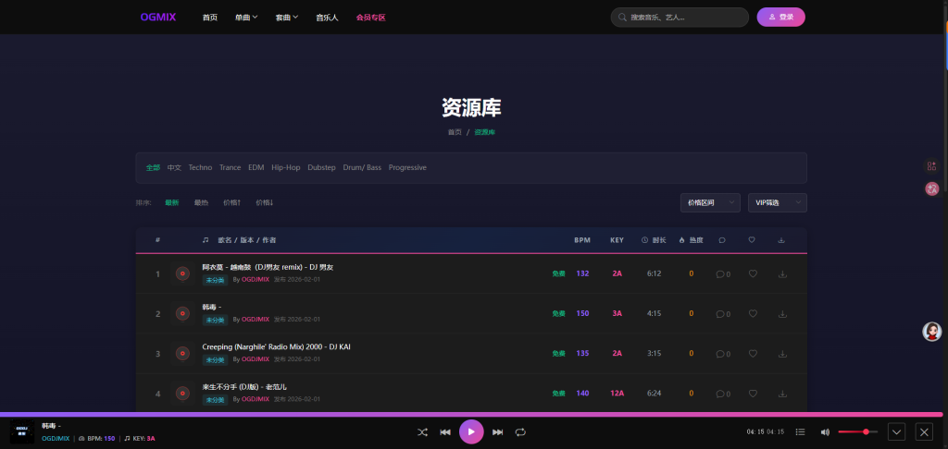Click the floating avatar assistant icon
The width and height of the screenshot is (948, 449).
(x=931, y=332)
